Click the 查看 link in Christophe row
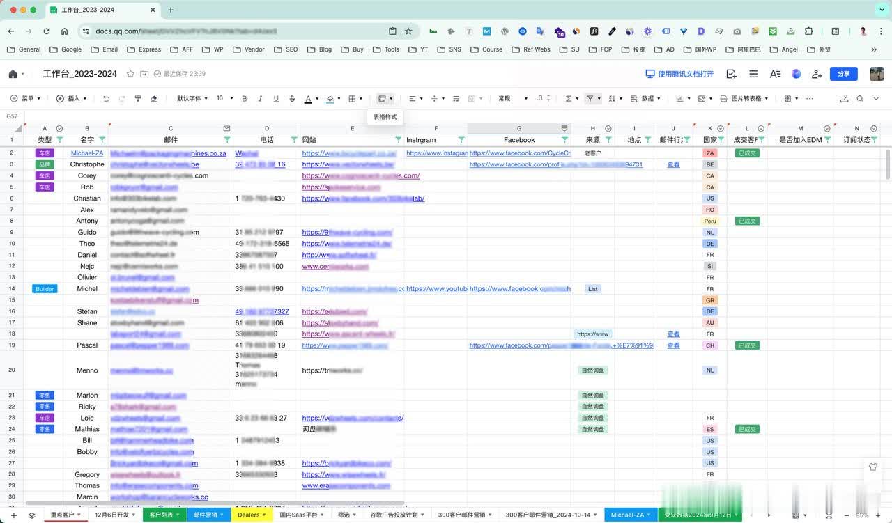892x523 pixels. pos(673,165)
